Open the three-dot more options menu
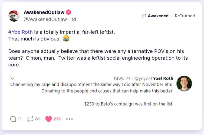 click(x=70, y=119)
